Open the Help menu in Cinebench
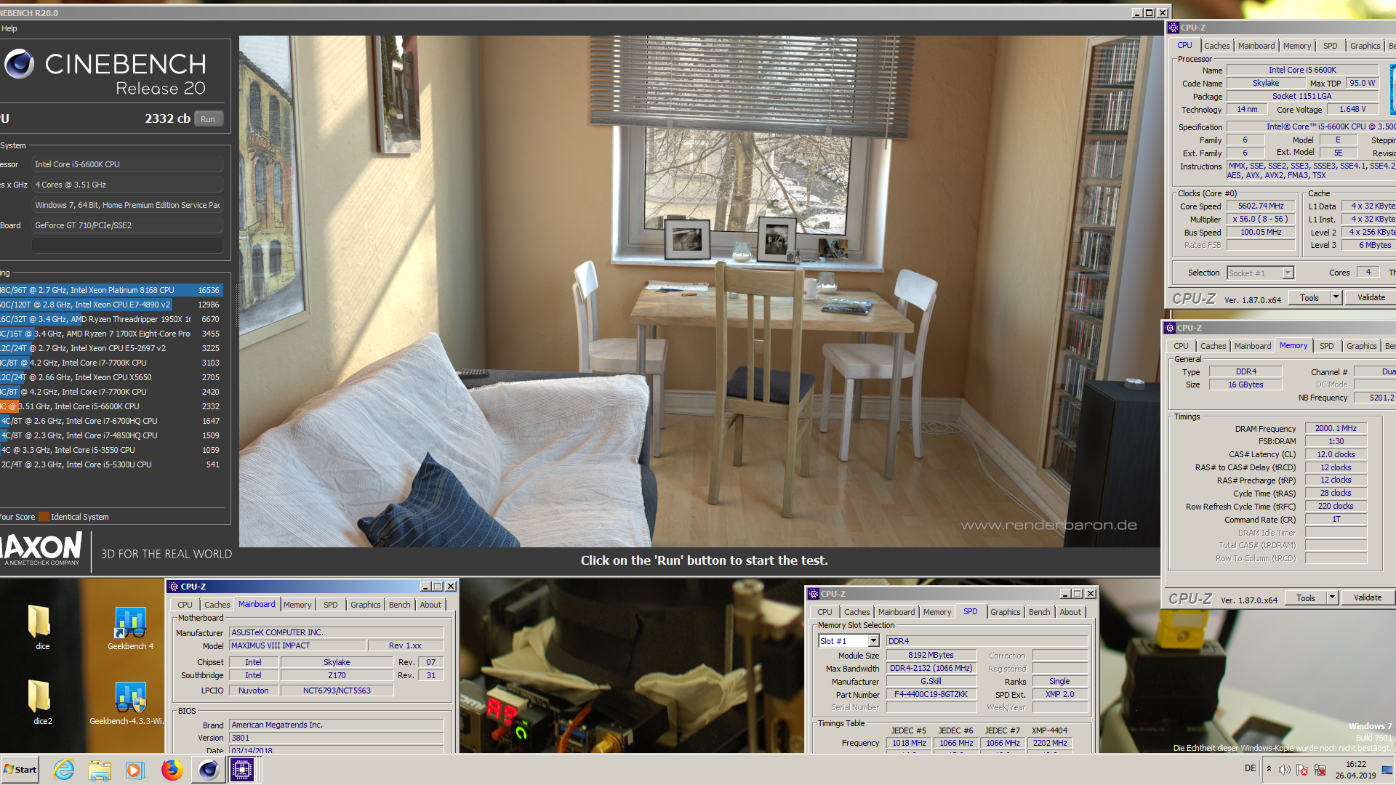The image size is (1396, 785). tap(9, 28)
